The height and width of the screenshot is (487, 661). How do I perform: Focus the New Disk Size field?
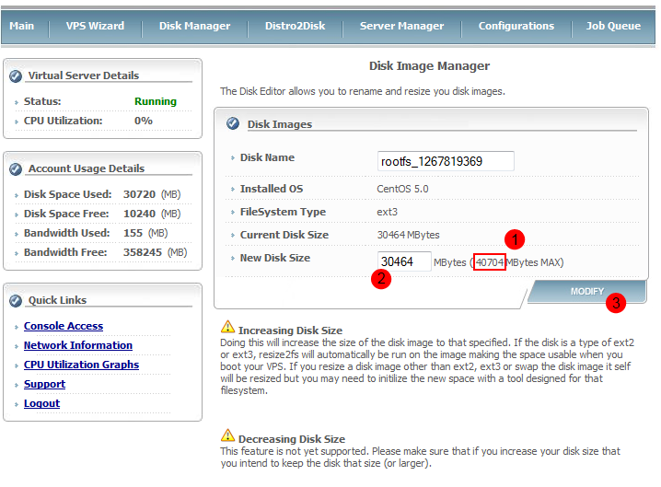(403, 261)
